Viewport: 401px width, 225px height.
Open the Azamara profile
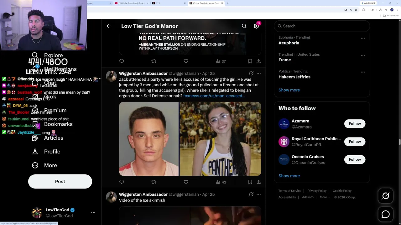click(x=300, y=121)
